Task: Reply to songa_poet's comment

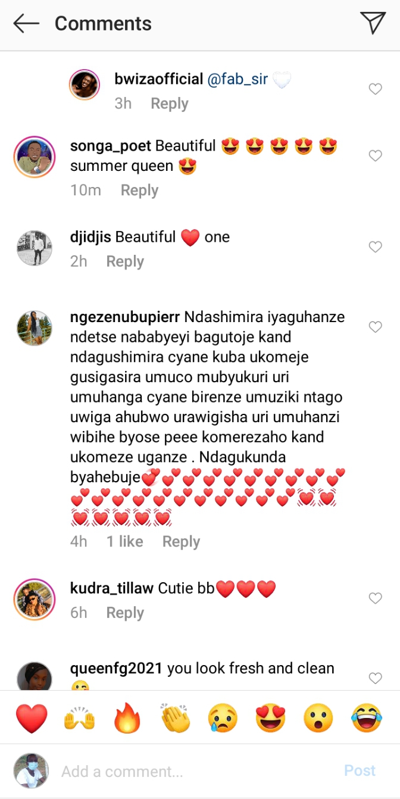Action: (140, 191)
